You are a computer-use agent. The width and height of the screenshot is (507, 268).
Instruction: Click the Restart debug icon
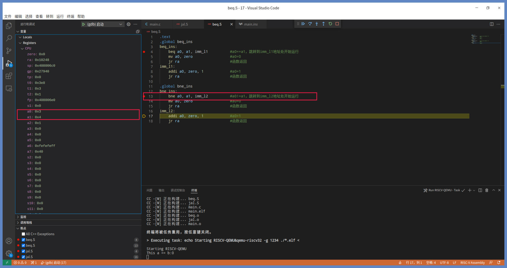pyautogui.click(x=330, y=24)
